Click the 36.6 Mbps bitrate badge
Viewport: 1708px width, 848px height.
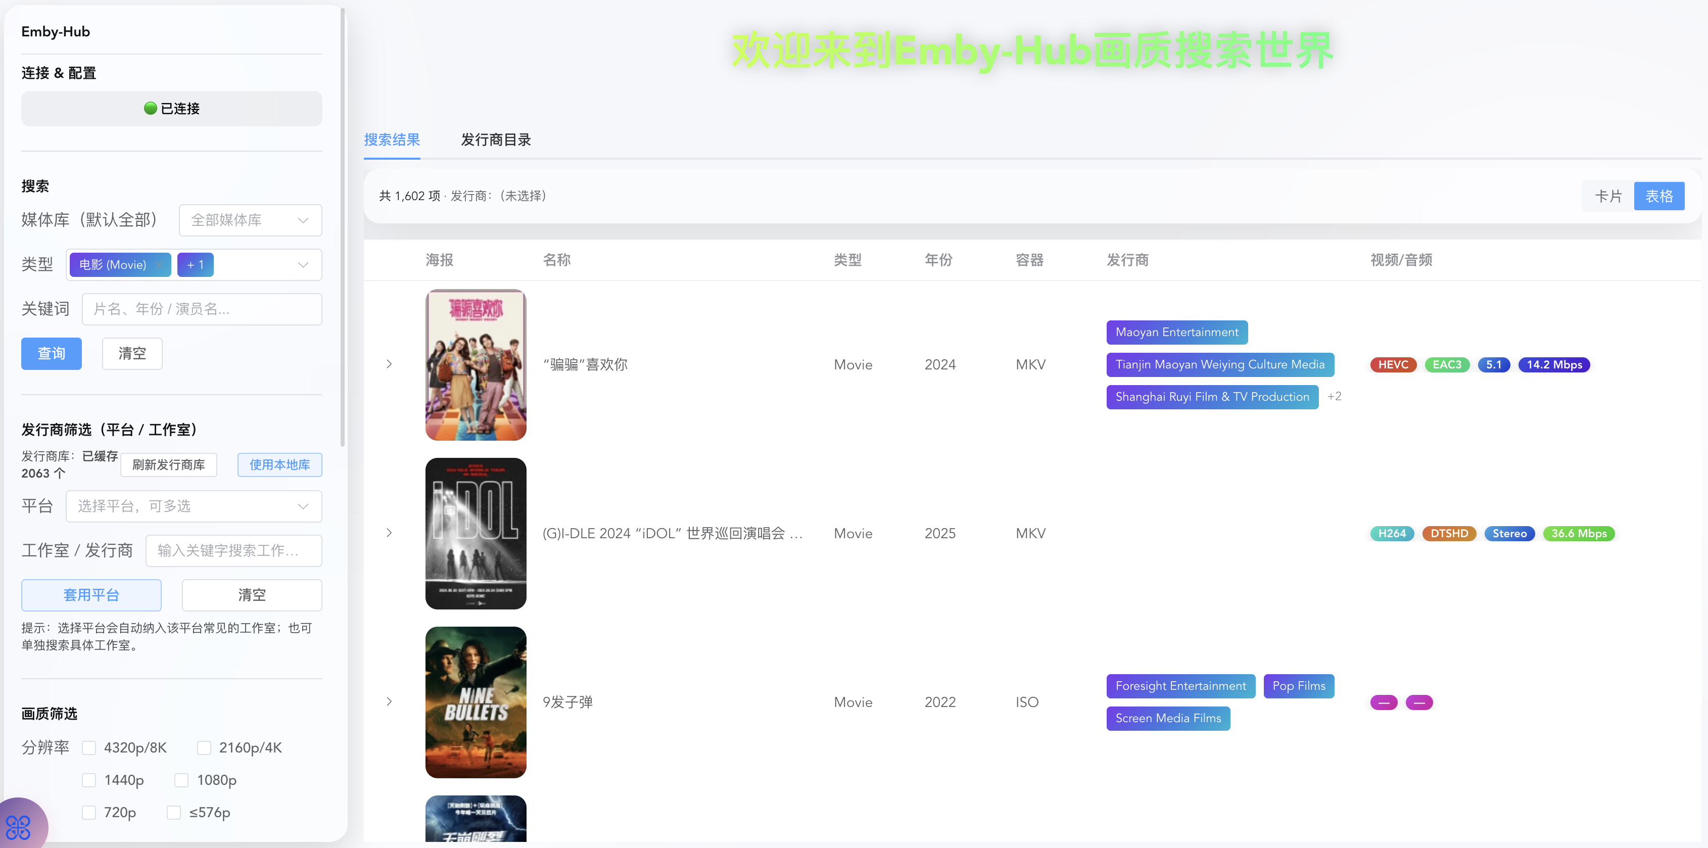pos(1578,534)
